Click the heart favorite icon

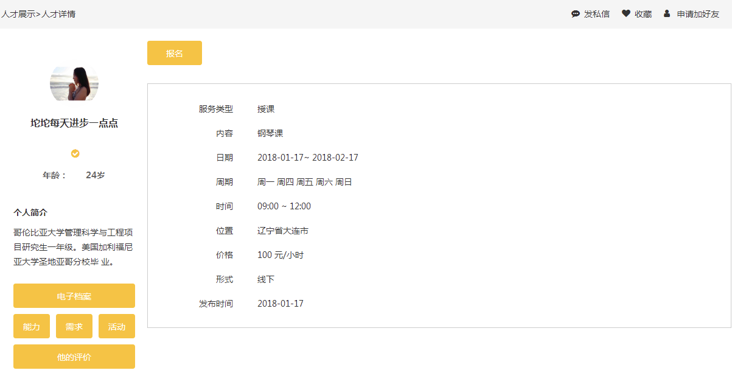(x=626, y=13)
